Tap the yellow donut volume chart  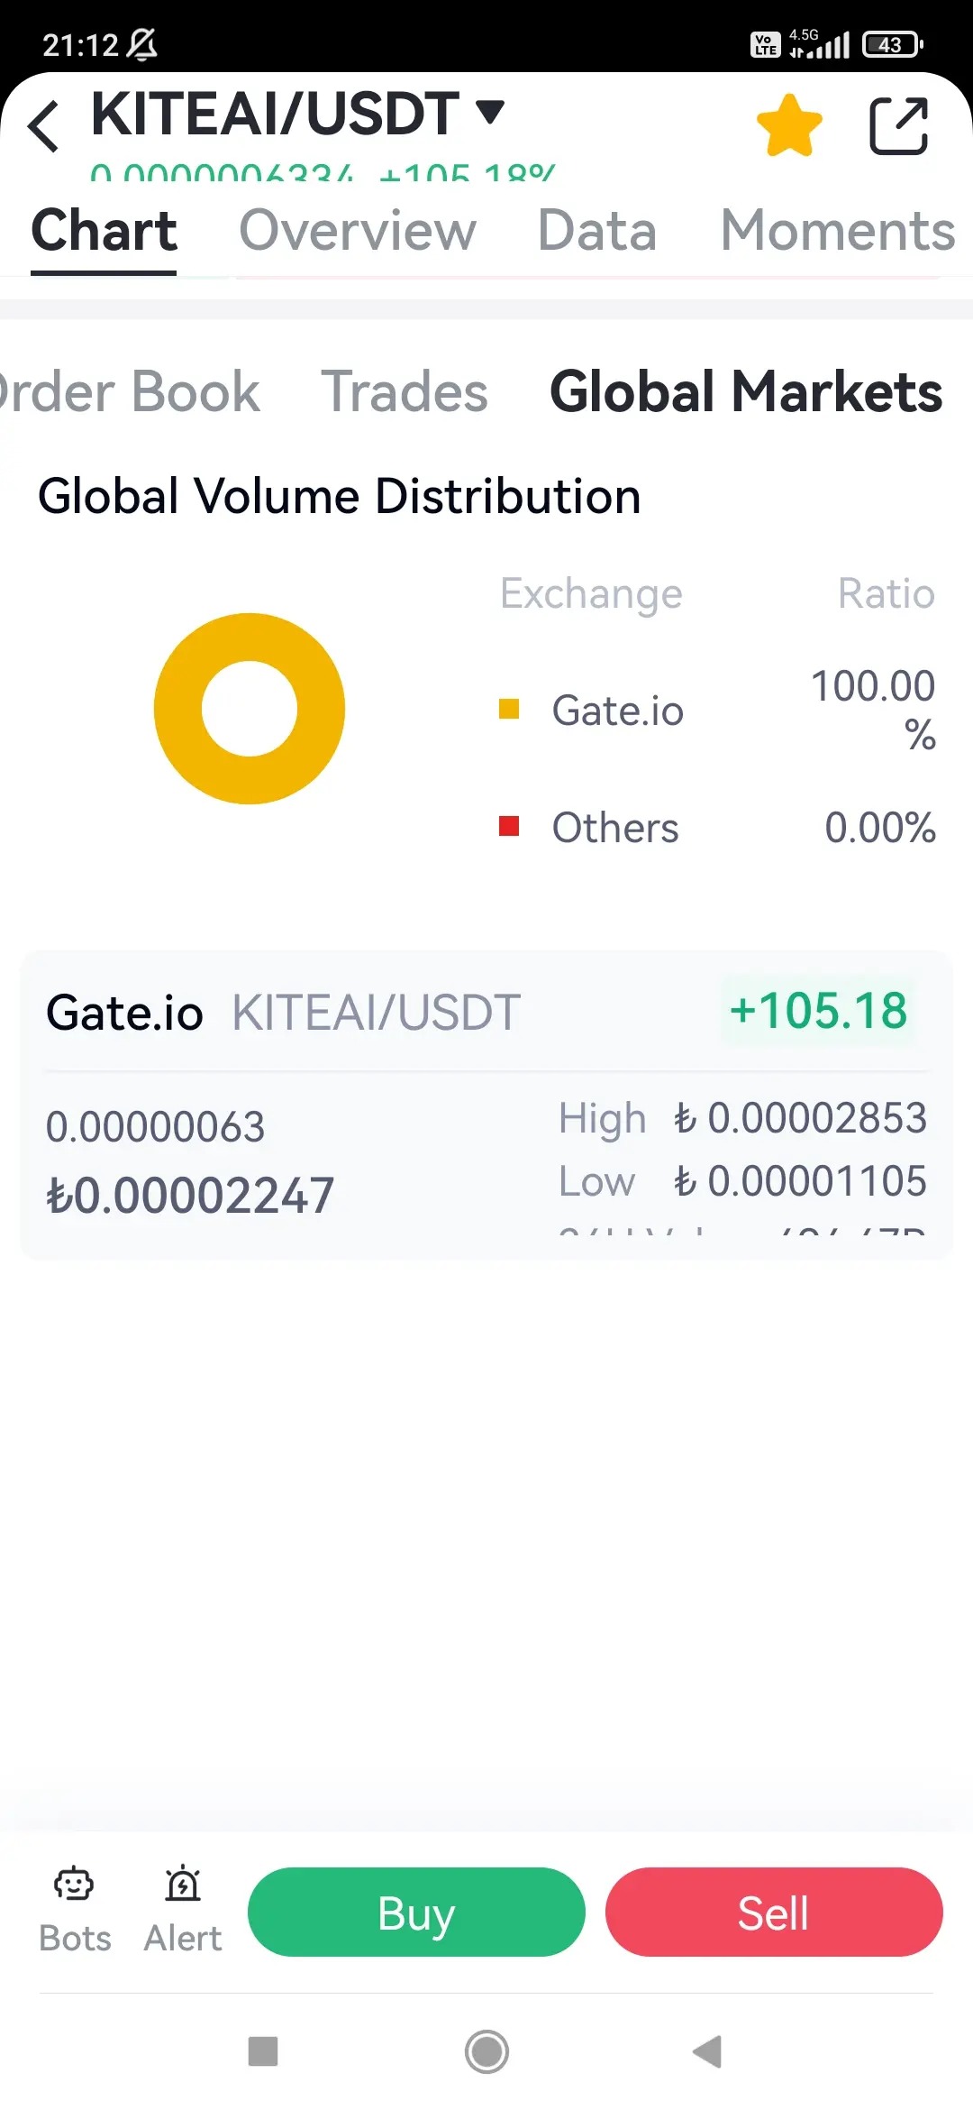click(x=250, y=709)
